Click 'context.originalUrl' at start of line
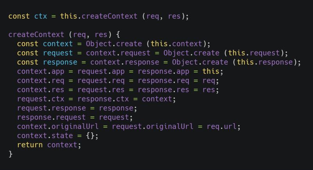 pyautogui.click(x=58, y=127)
